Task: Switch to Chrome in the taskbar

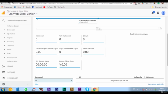Action: (x=95, y=89)
